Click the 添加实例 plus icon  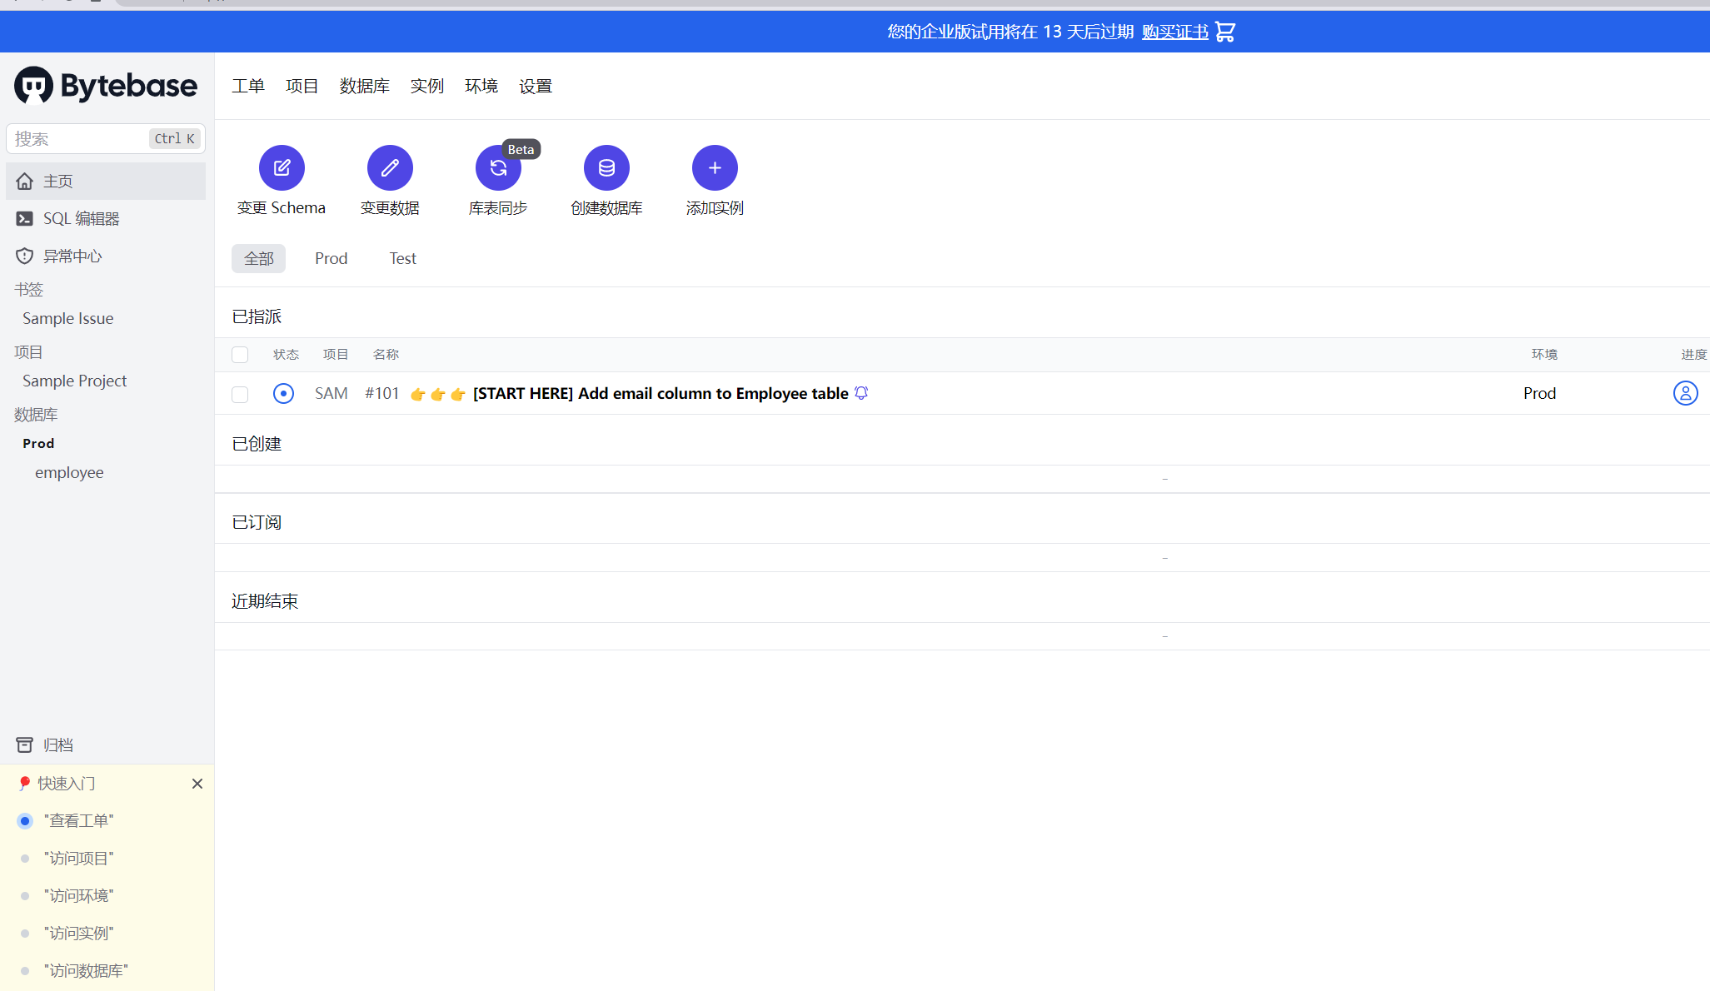tap(715, 167)
